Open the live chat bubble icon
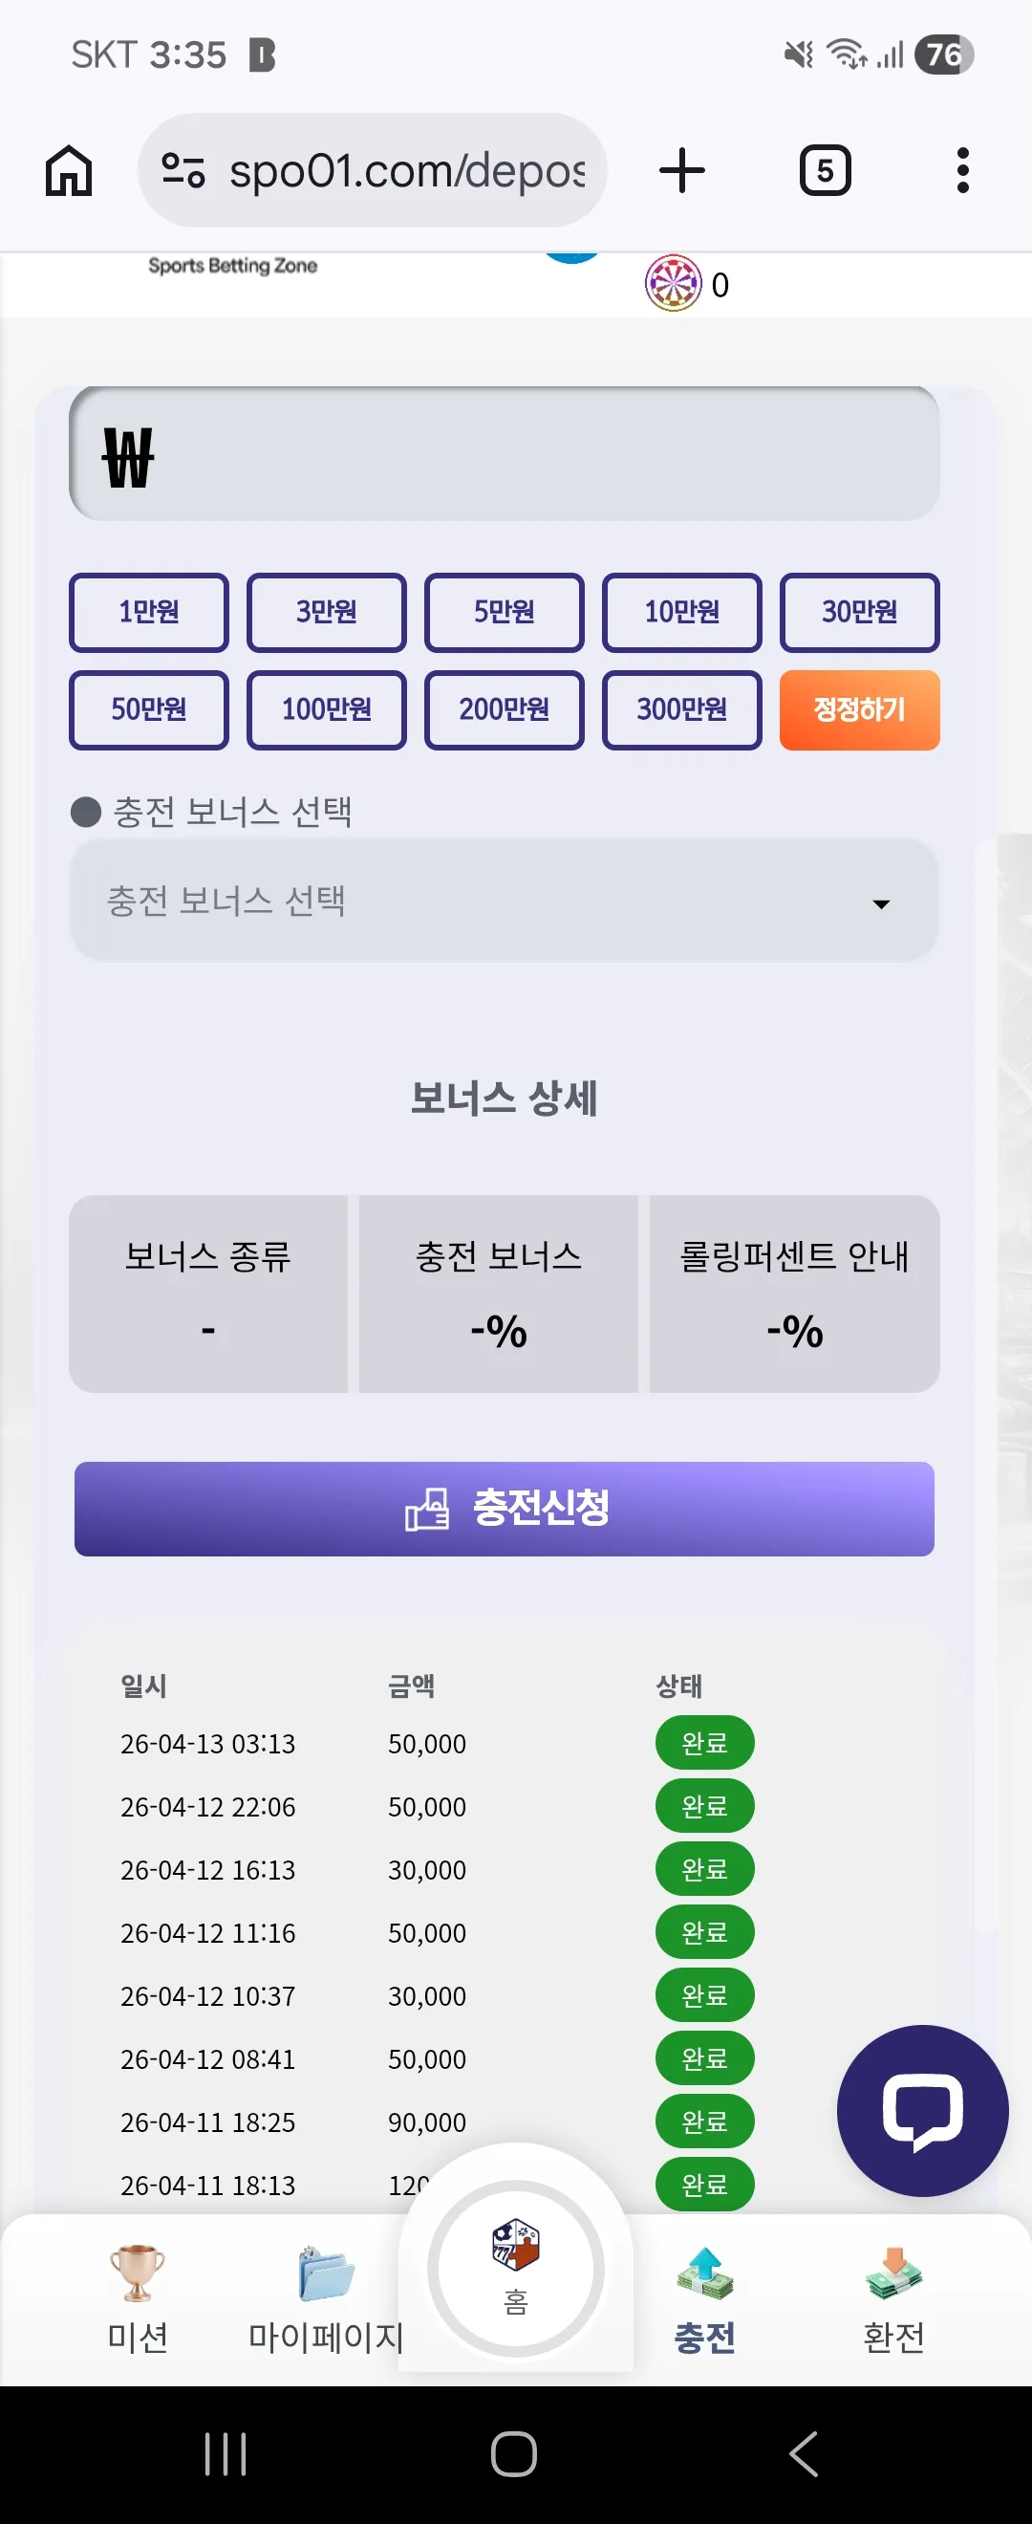The image size is (1032, 2524). click(922, 2111)
